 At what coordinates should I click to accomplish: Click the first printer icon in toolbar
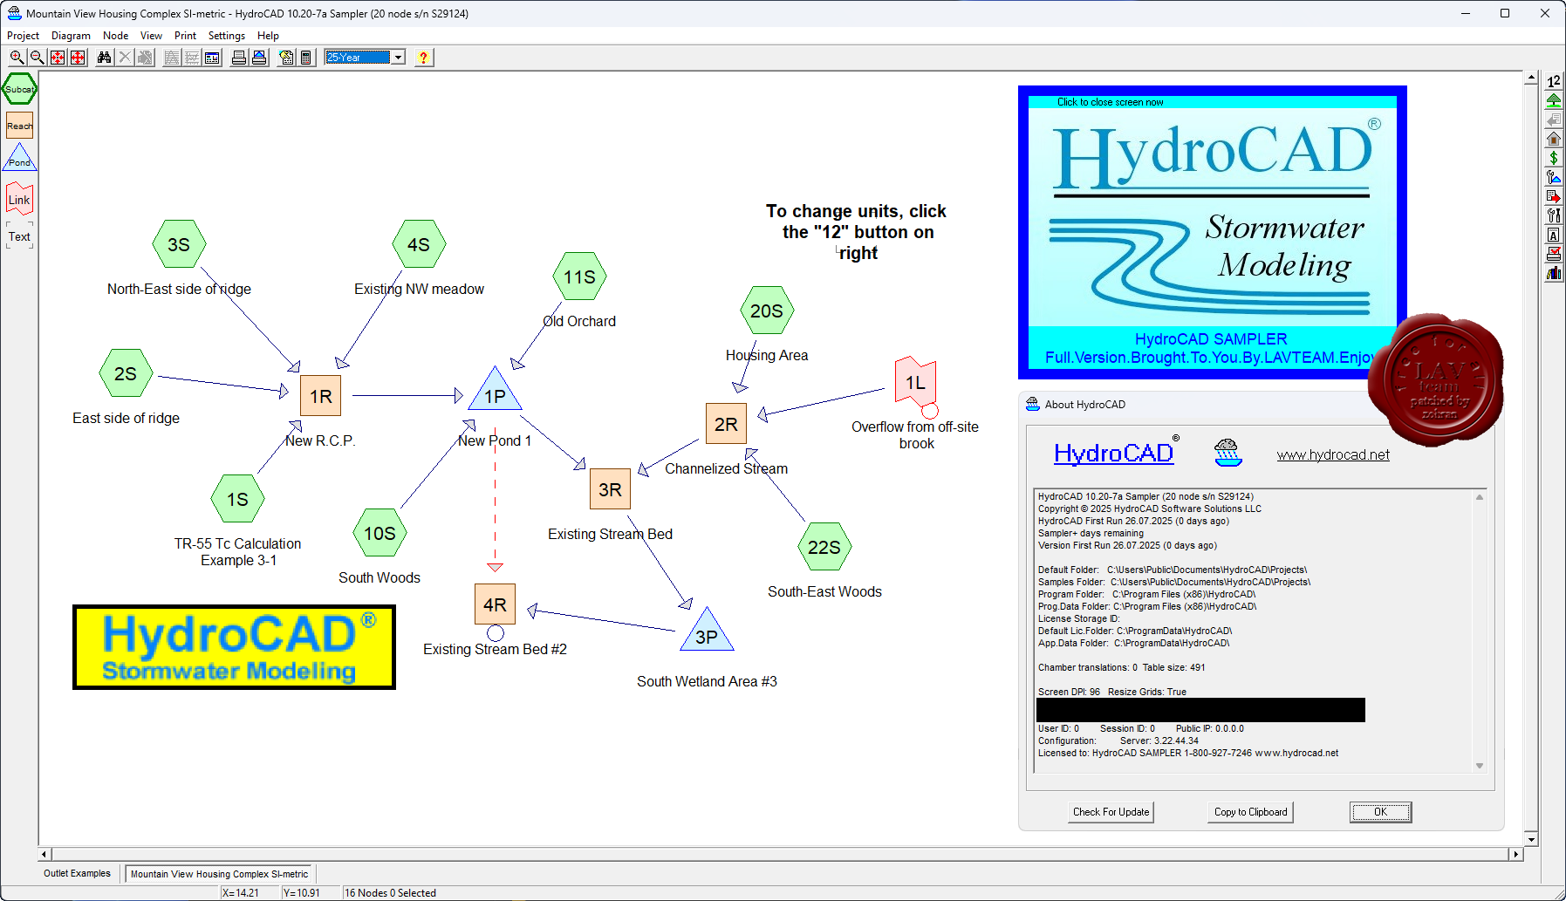pyautogui.click(x=239, y=58)
